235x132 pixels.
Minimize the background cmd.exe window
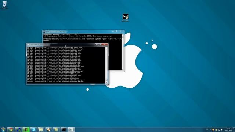[113, 31]
